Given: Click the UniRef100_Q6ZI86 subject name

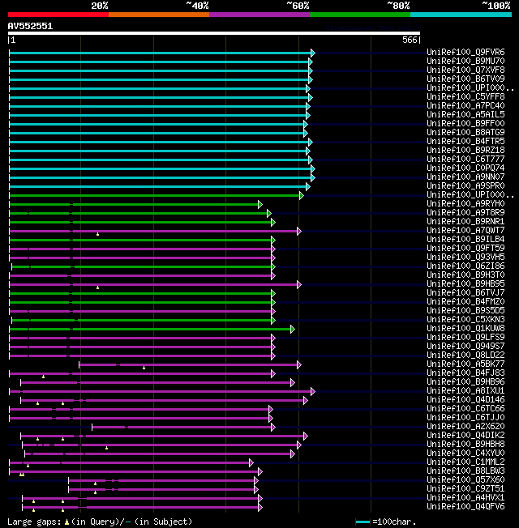Looking at the screenshot, I should pos(465,266).
